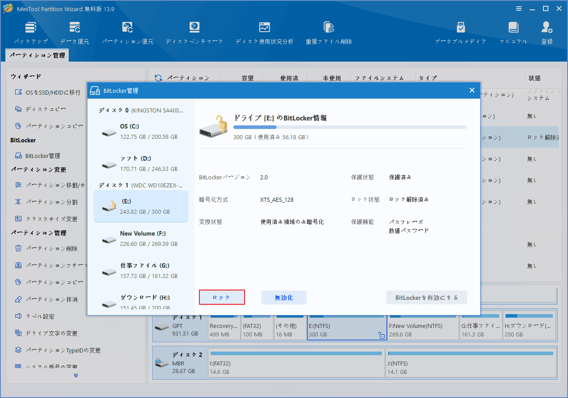Click the Disk 1 WDC header
The height and width of the screenshot is (398, 568).
(x=141, y=185)
